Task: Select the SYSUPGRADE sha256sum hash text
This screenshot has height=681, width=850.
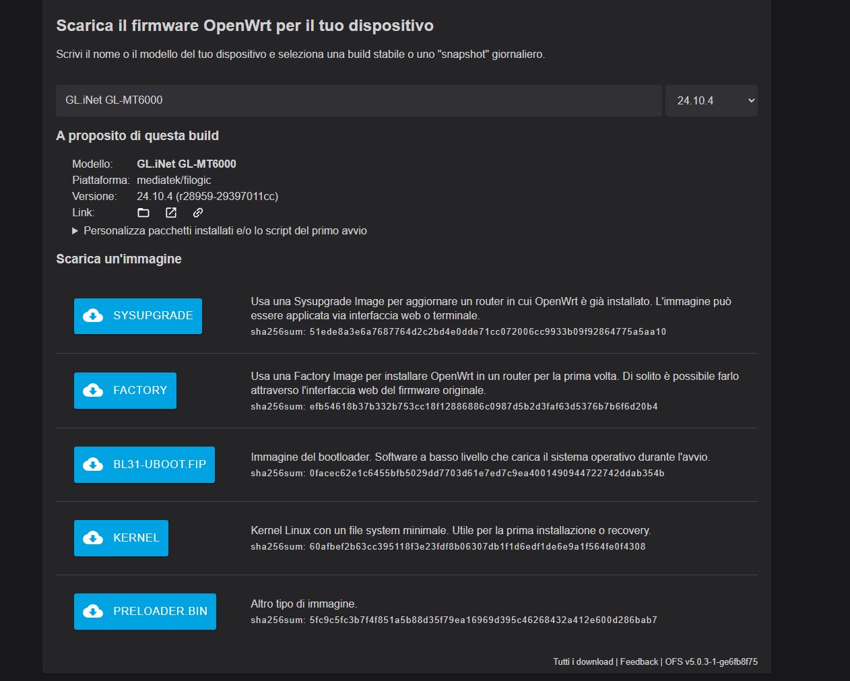Action: click(488, 331)
